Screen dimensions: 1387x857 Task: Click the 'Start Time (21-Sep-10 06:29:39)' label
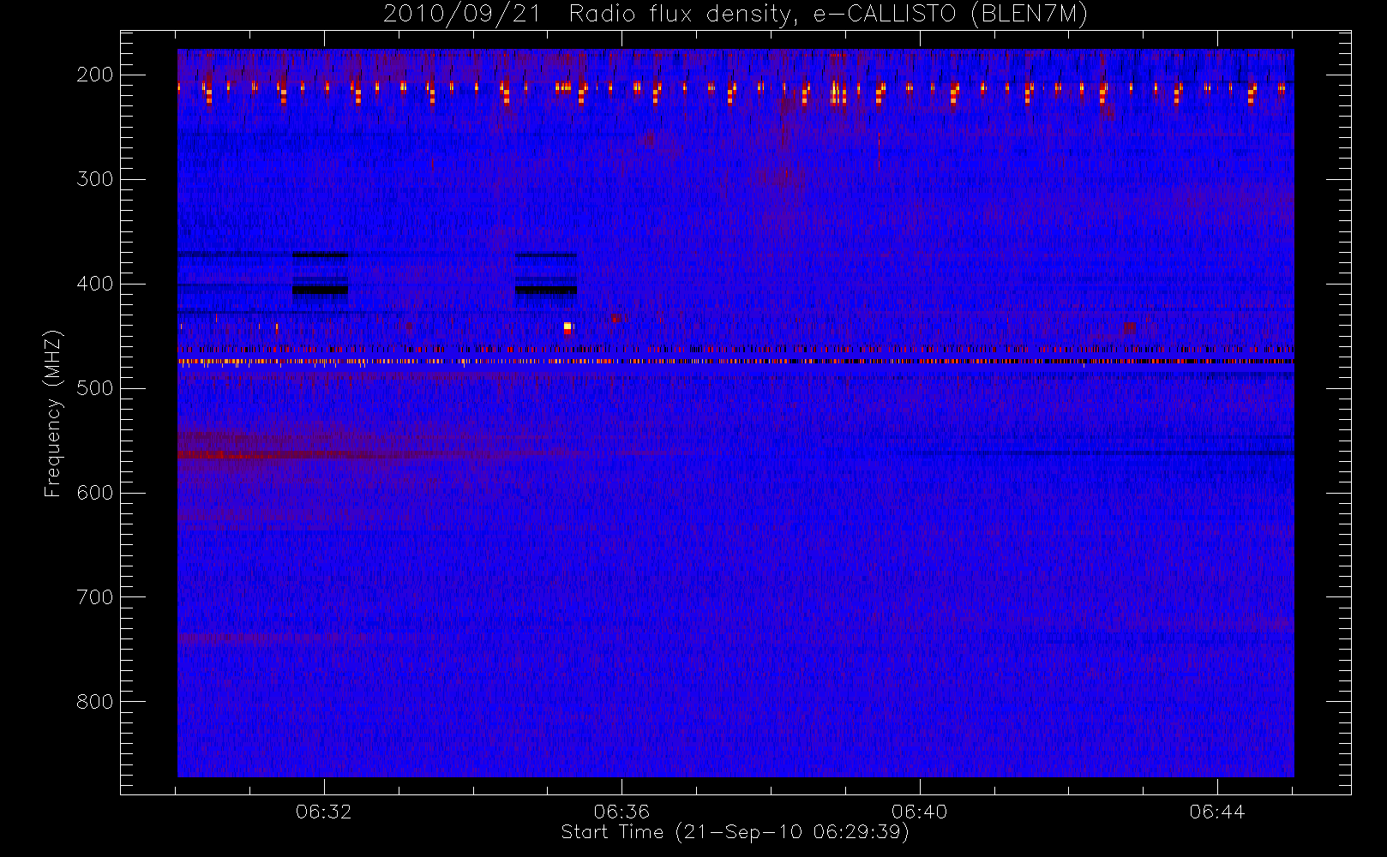click(x=735, y=832)
